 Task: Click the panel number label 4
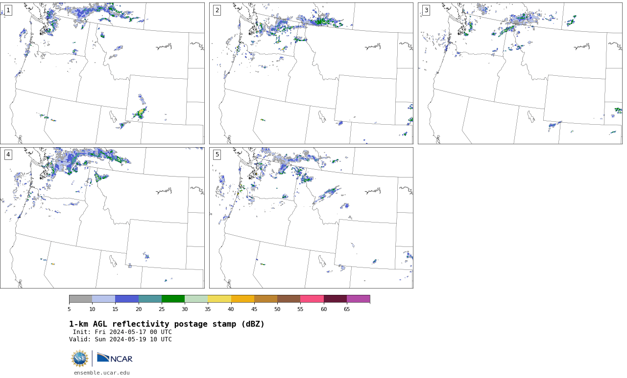tap(8, 155)
